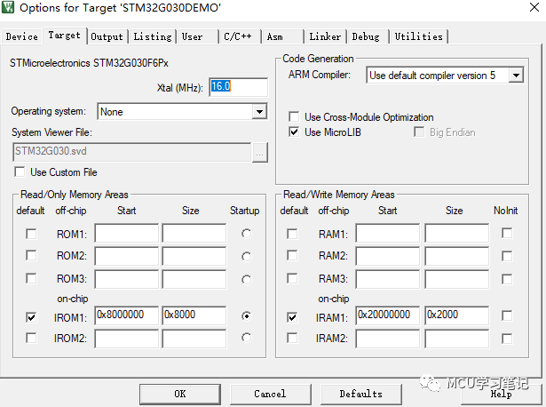Enable NoInit for IRAM1
This screenshot has width=546, height=407.
[507, 315]
